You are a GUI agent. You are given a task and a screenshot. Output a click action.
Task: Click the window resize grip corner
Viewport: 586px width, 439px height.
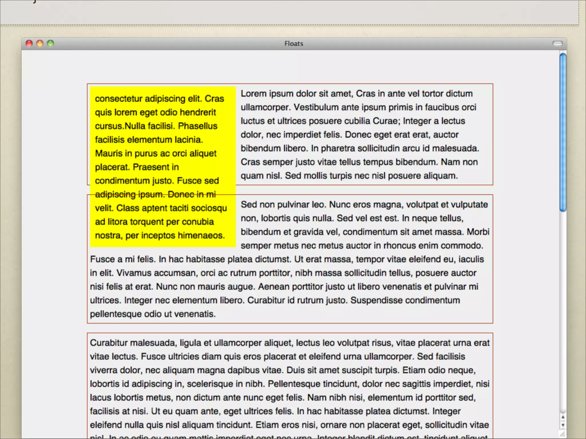pyautogui.click(x=562, y=434)
